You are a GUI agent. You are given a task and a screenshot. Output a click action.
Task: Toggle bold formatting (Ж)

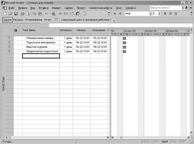(165, 14)
